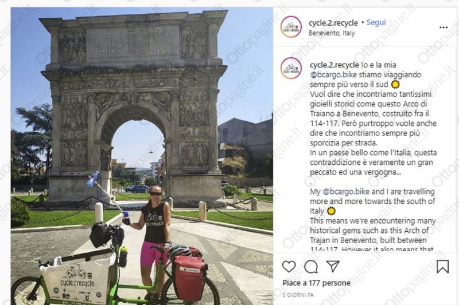Open the Benevento, Italy location link

click(332, 33)
